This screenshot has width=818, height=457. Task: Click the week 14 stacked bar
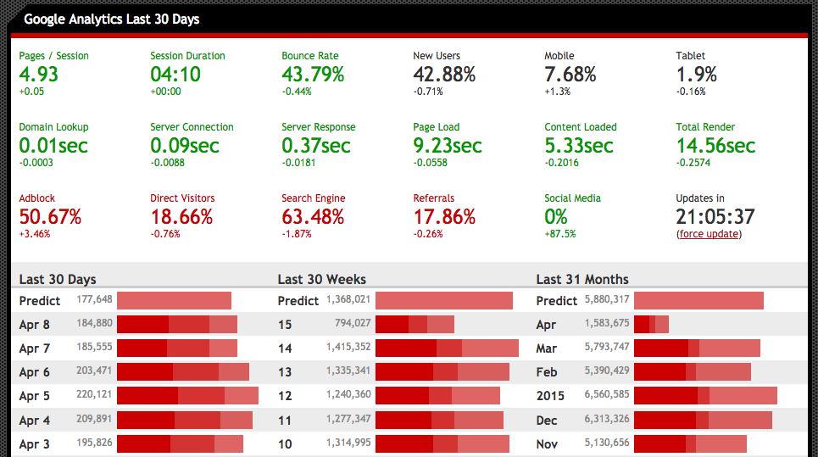pos(447,348)
